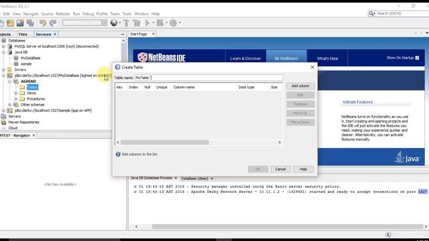Screen dimensions: 429x241
Task: Collapse the Java DB node
Action: click(x=3, y=52)
